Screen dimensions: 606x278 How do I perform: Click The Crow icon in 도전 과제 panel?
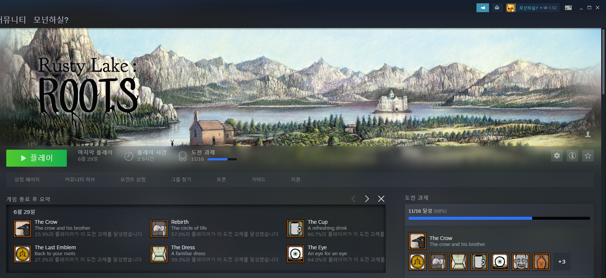pos(417,241)
